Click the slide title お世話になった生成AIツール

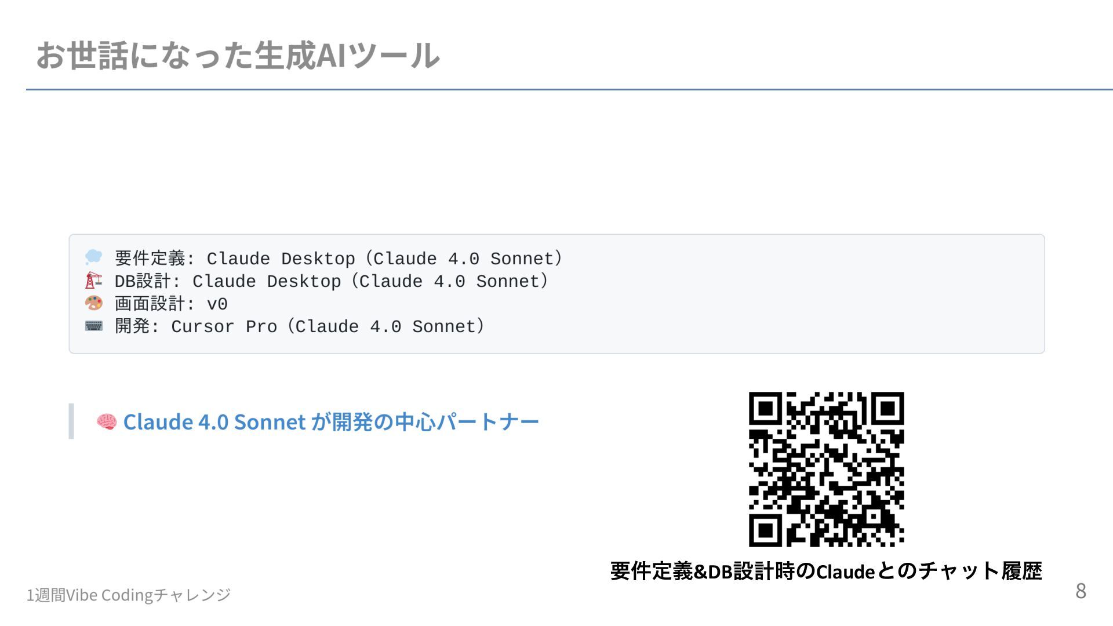238,56
